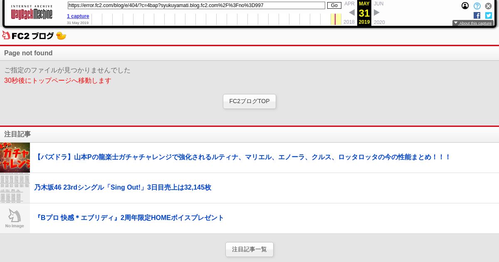Click the 注目記事 section heading
This screenshot has width=499, height=262.
[17, 134]
